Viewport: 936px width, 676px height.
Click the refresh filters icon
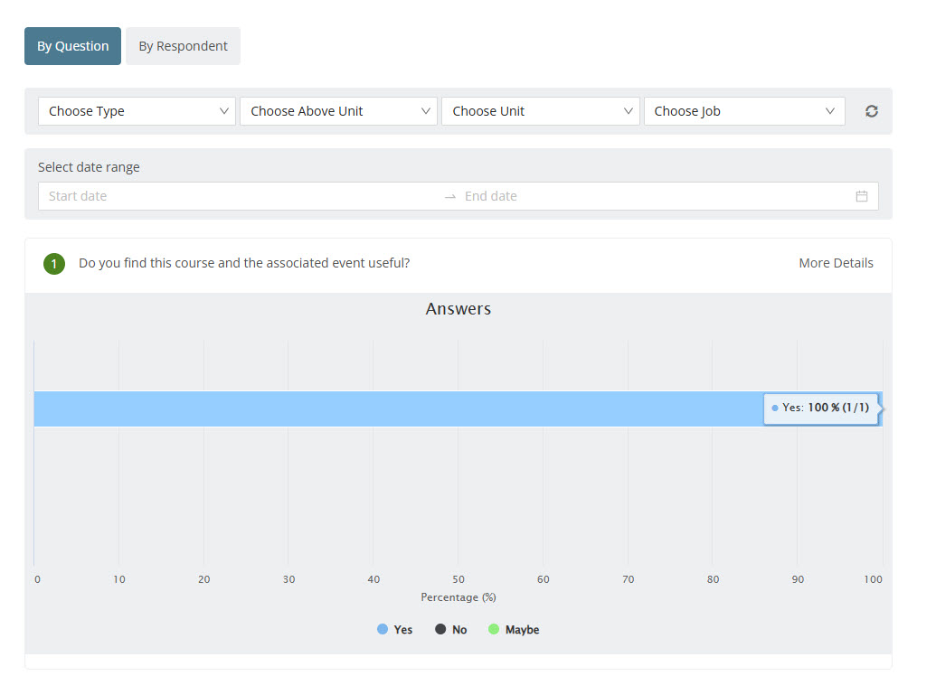[872, 111]
